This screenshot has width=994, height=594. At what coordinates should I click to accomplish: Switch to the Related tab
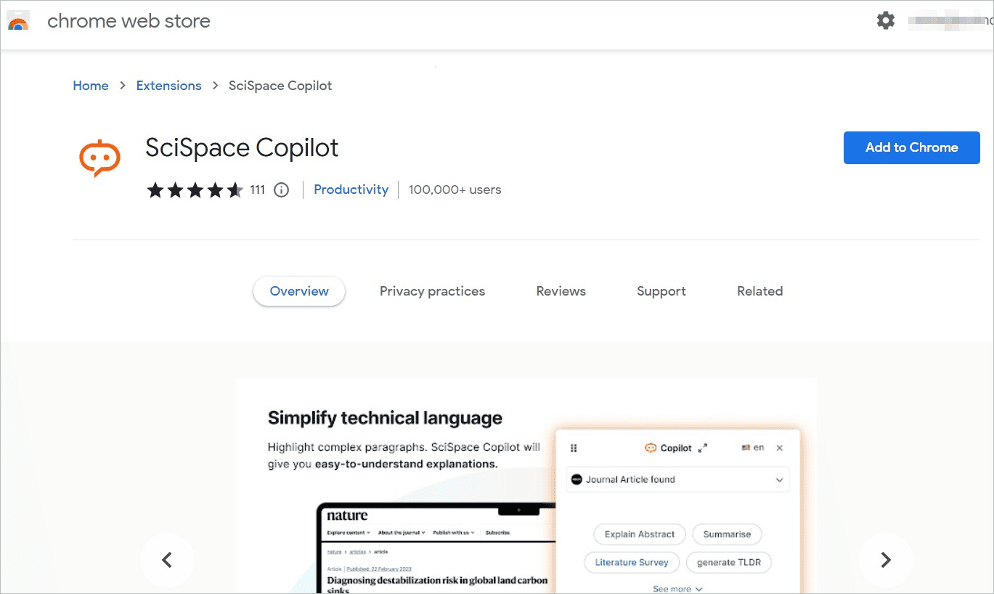[x=760, y=291]
